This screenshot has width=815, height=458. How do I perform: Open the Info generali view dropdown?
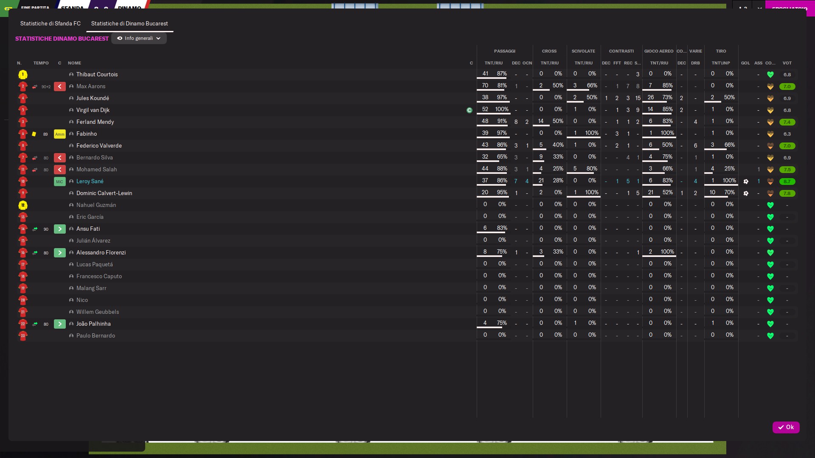[139, 38]
